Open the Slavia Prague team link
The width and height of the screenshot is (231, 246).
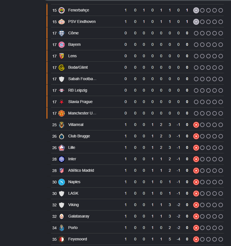(x=80, y=102)
